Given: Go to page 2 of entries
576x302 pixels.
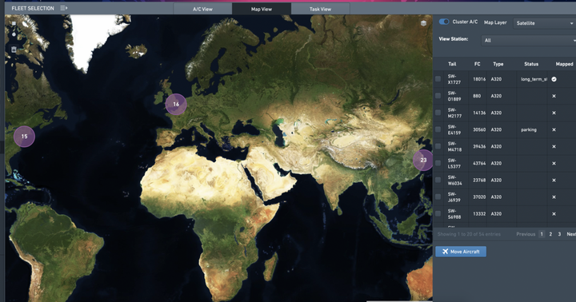Looking at the screenshot, I should point(550,234).
